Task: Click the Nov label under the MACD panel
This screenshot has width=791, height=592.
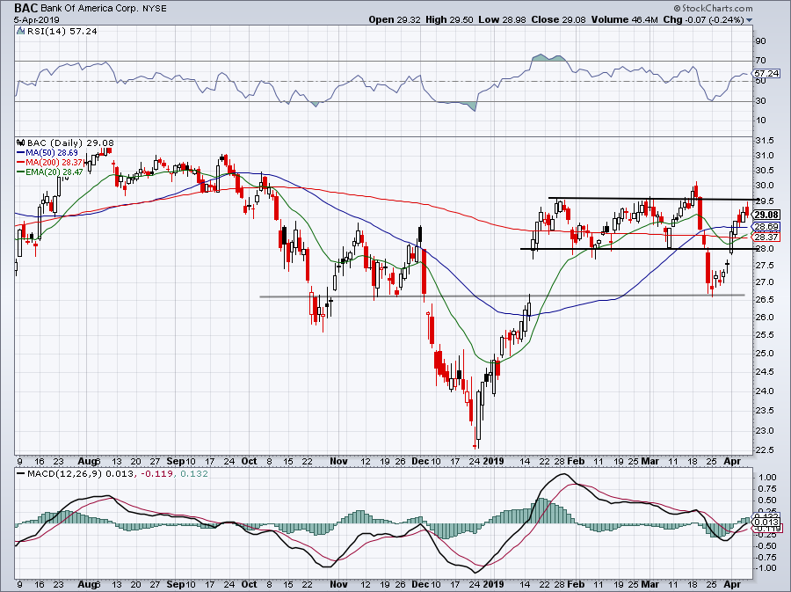Action: (338, 585)
